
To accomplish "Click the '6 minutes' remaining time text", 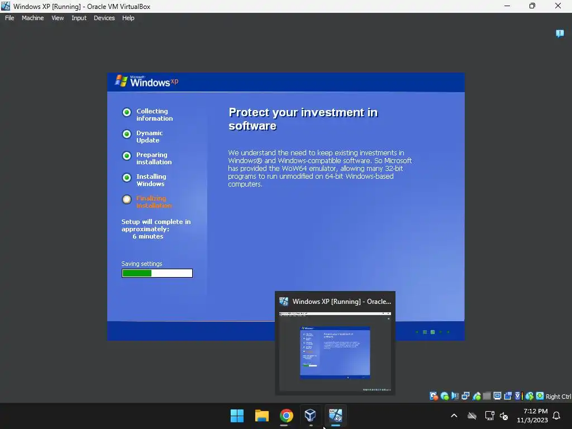I will pos(147,236).
